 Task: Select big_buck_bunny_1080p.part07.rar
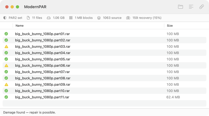(105, 72)
